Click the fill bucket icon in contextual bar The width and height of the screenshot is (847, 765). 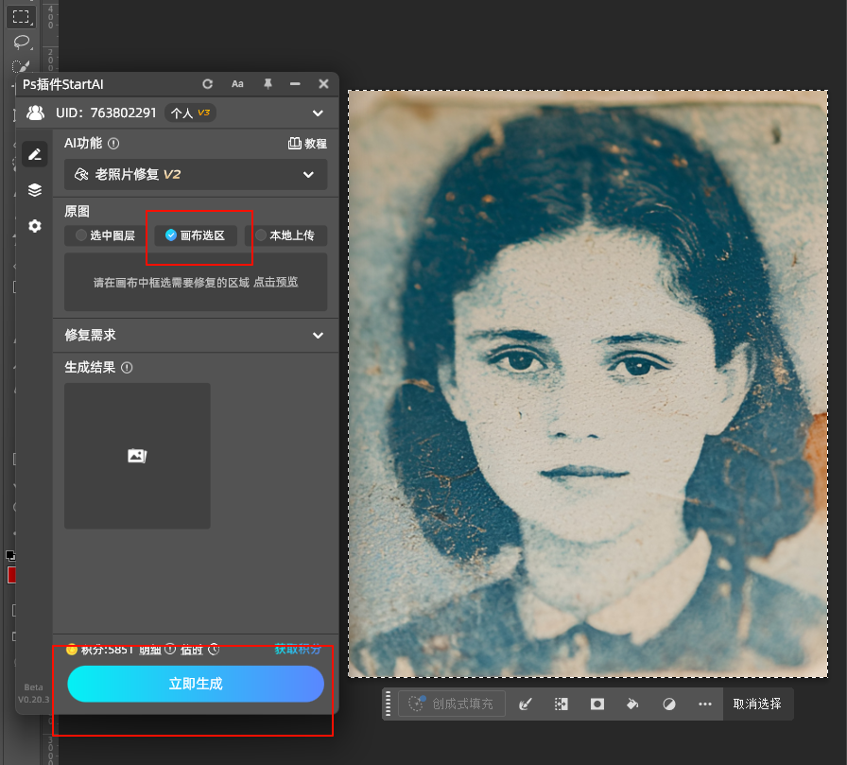point(632,704)
